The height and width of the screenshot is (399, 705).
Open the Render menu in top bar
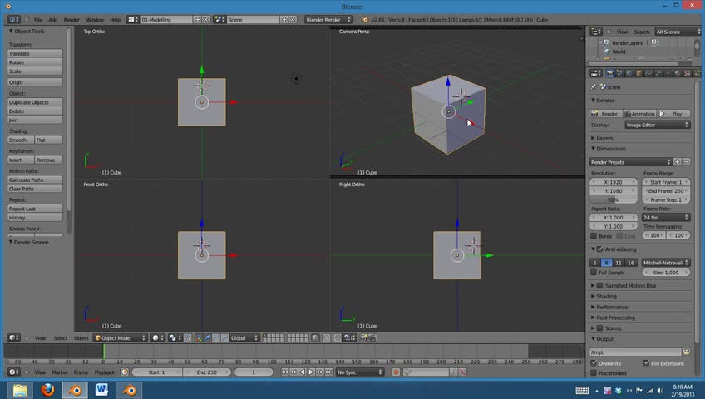tap(71, 19)
